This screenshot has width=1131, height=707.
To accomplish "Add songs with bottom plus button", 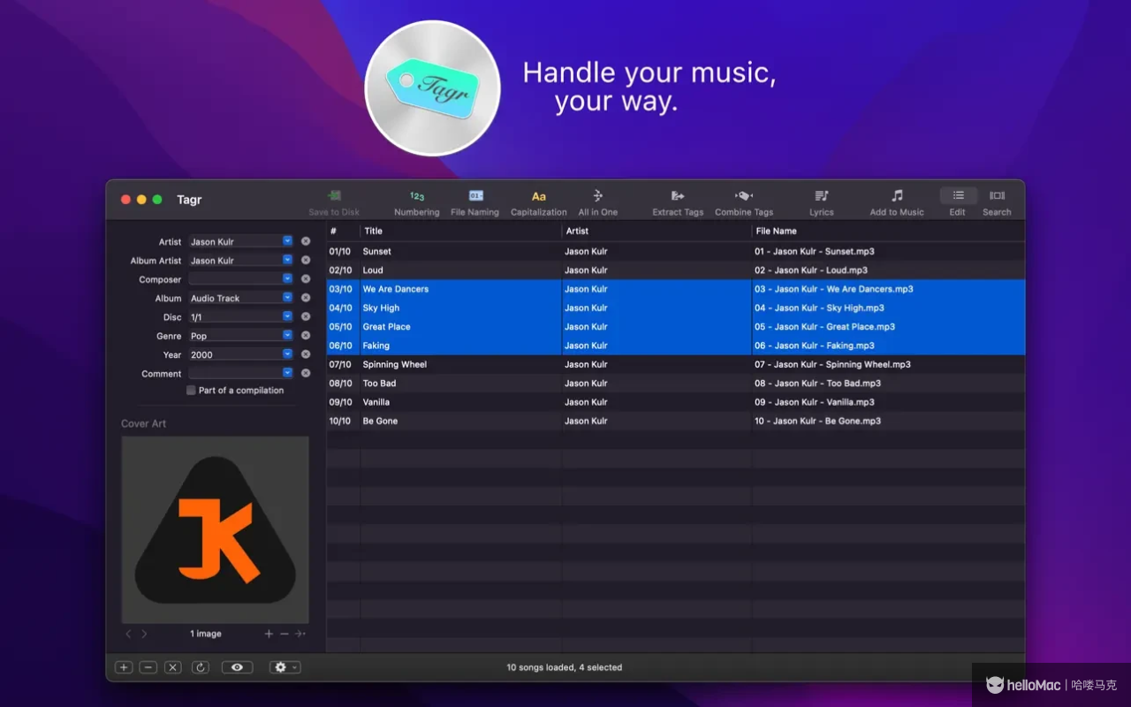I will coord(124,667).
